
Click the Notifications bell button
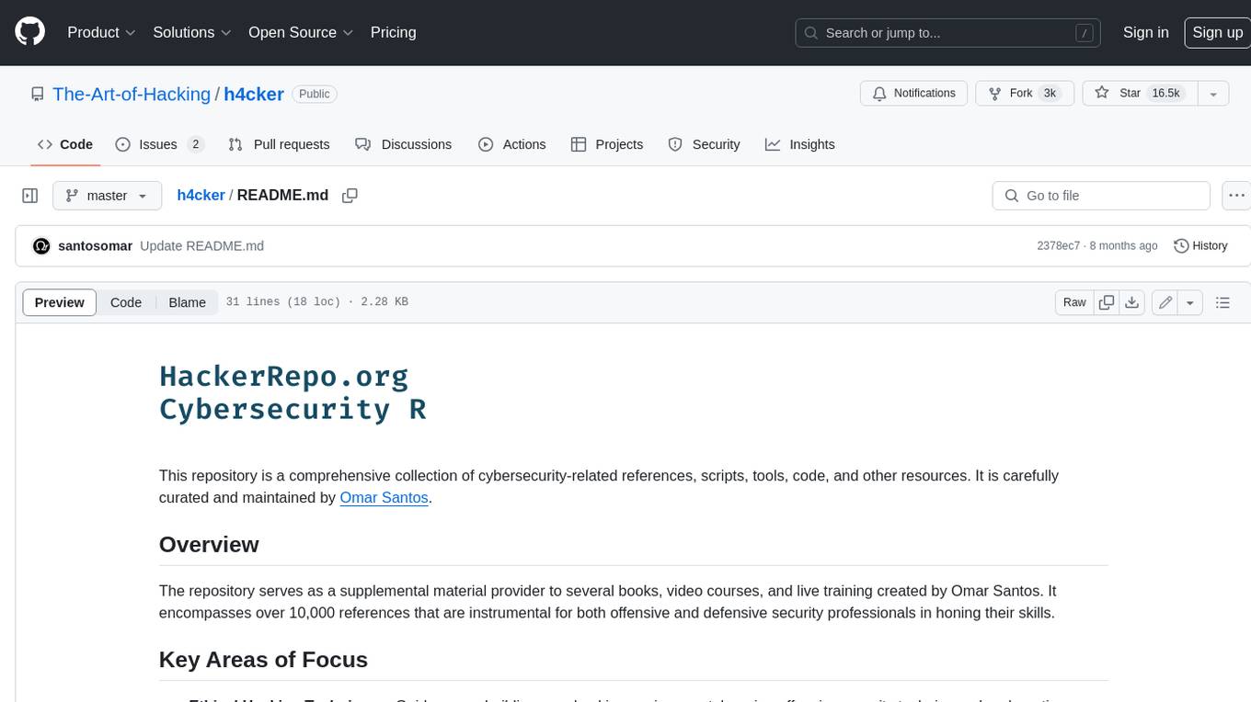(x=913, y=94)
